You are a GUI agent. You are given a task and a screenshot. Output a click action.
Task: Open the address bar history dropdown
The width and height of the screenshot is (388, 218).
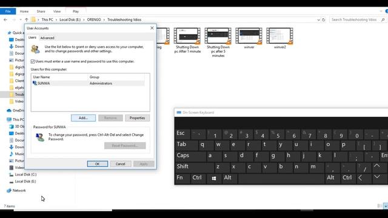point(318,20)
